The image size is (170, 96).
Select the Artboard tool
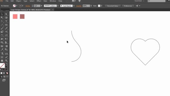[2, 57]
